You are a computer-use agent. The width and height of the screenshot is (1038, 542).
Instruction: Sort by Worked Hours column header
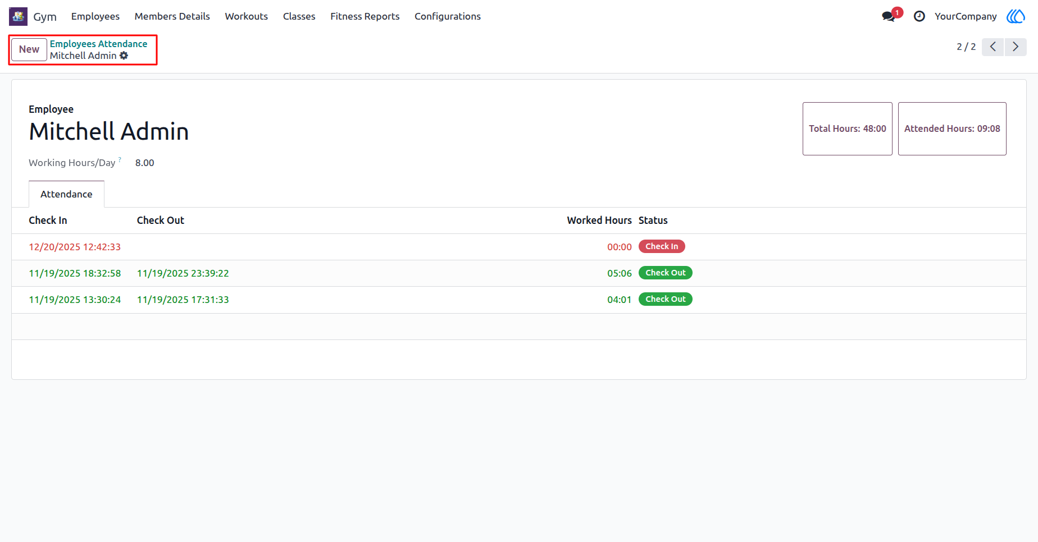(x=599, y=221)
